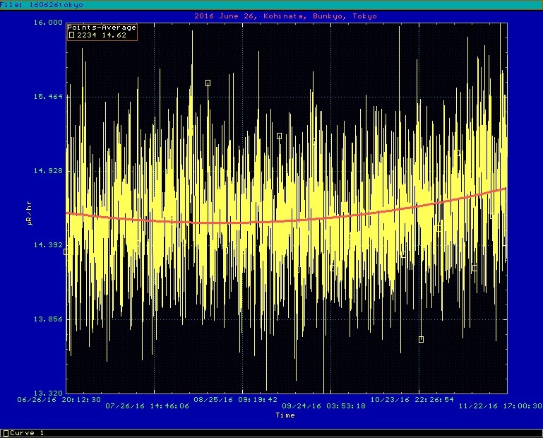Screen dimensions: 543x438
Task: Click the Points-Average legend heading
Action: pyautogui.click(x=101, y=28)
